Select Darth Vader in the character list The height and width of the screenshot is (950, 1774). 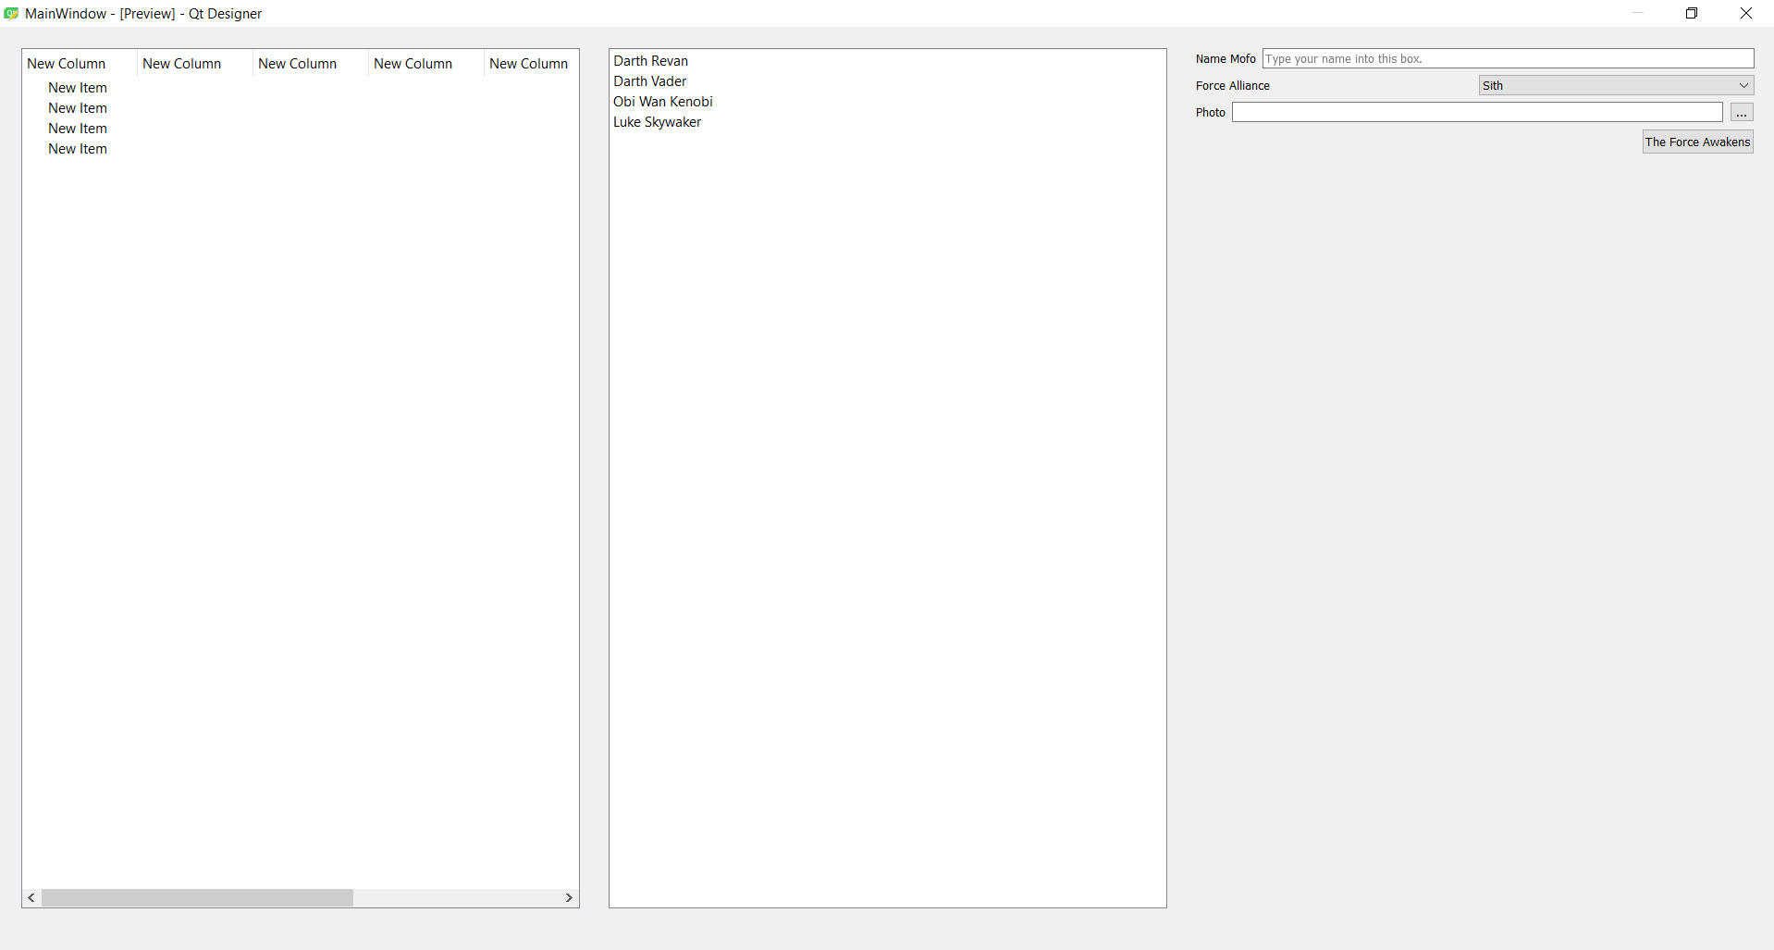(650, 80)
